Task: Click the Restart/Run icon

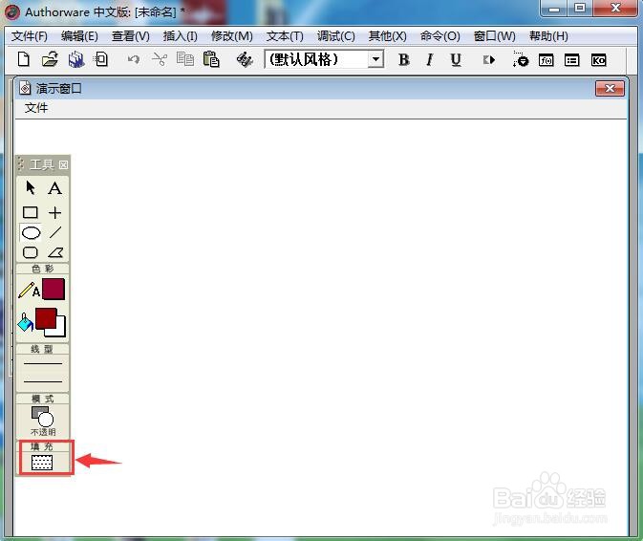Action: tap(489, 60)
